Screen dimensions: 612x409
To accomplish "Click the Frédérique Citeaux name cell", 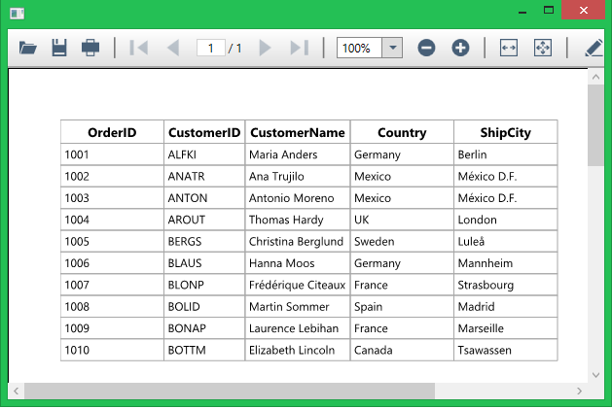I will coord(298,285).
